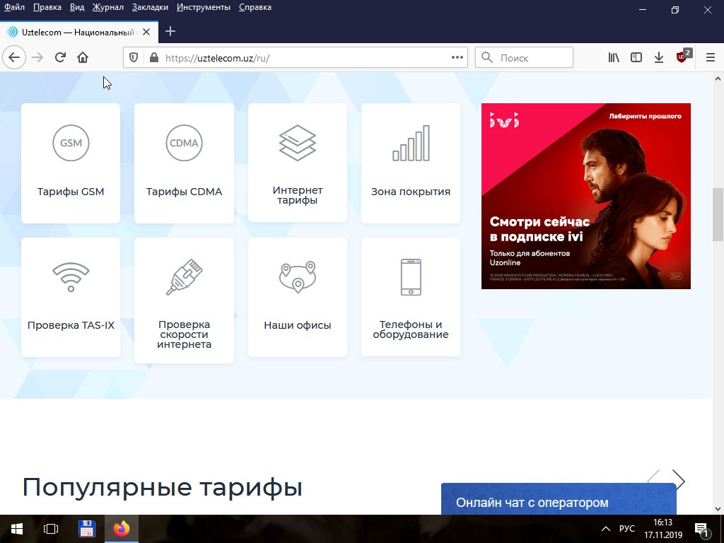The image size is (724, 543).
Task: Click the floppy disk taskbar app
Action: point(86,529)
